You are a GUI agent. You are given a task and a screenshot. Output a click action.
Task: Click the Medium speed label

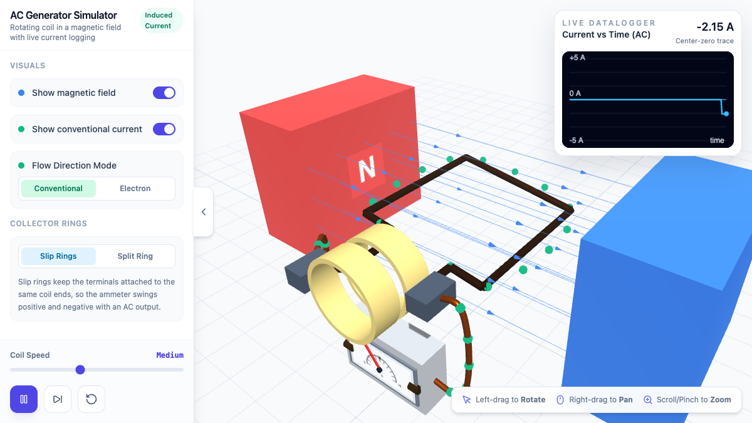tap(170, 355)
